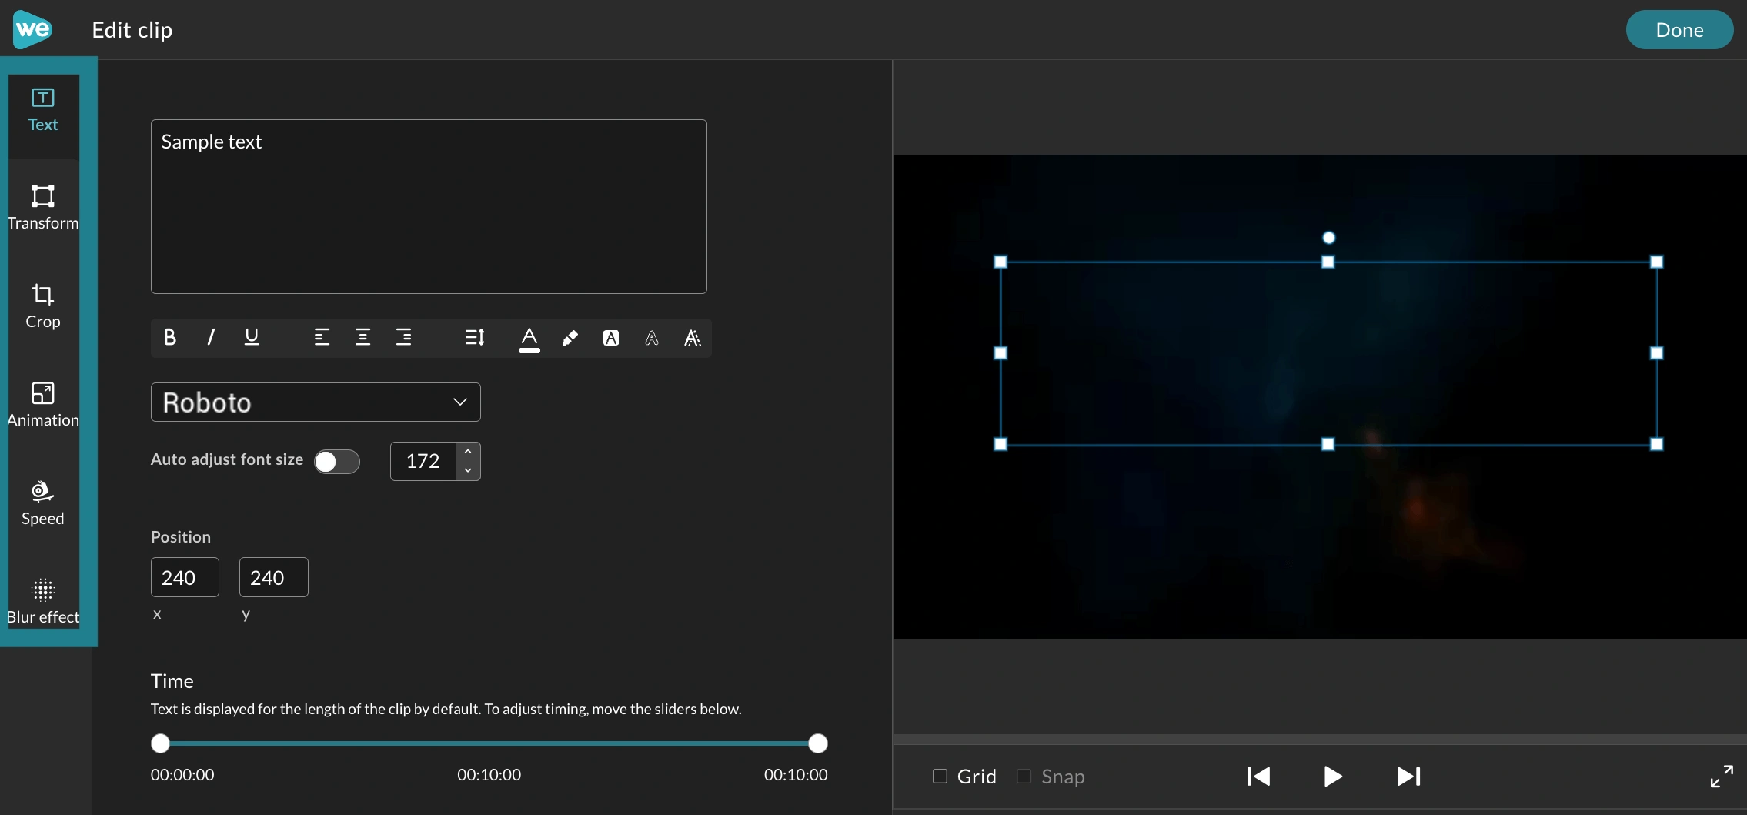Click the top-right resize handle of text box
Screen dimensions: 1747x815
point(1657,262)
